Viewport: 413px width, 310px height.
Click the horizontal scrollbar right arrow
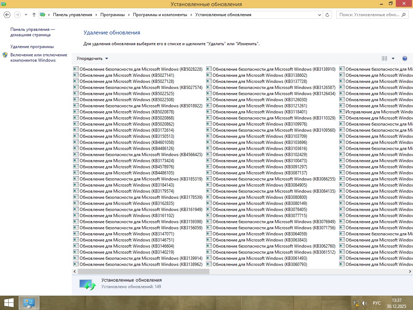pyautogui.click(x=410, y=272)
